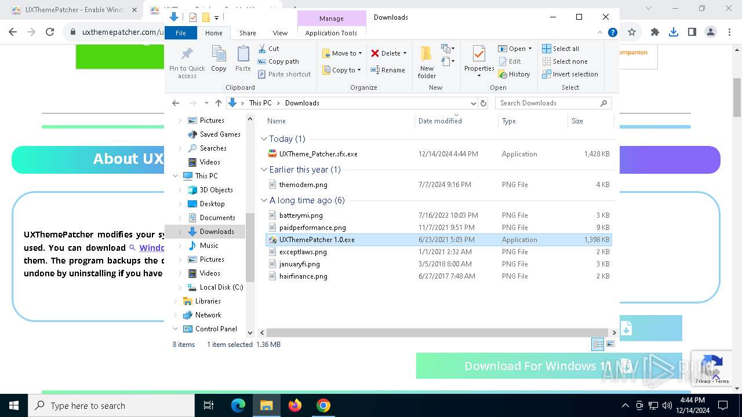Select Home ribbon tab

[213, 33]
